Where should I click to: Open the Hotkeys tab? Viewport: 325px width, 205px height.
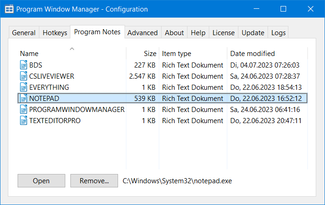pyautogui.click(x=55, y=32)
